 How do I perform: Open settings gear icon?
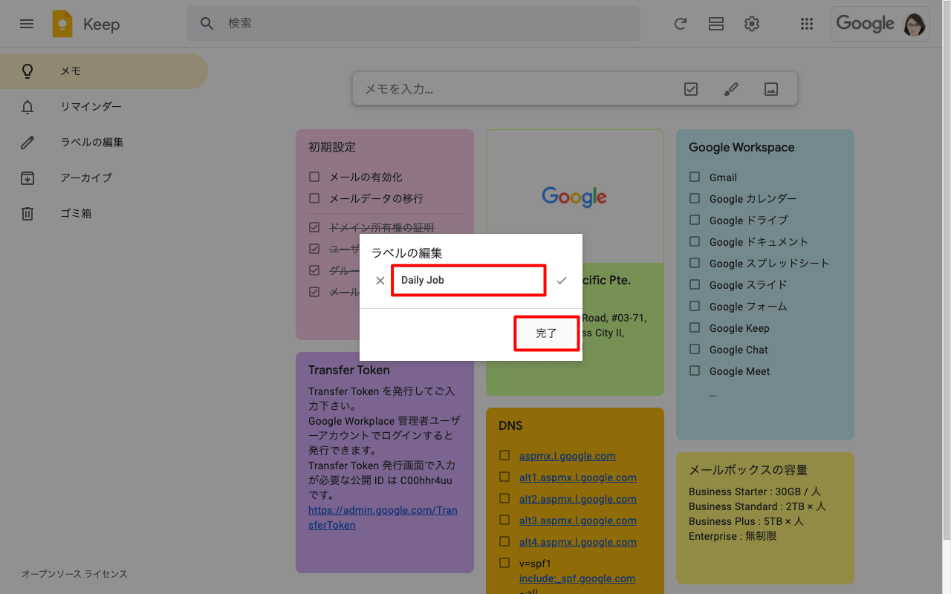click(752, 24)
